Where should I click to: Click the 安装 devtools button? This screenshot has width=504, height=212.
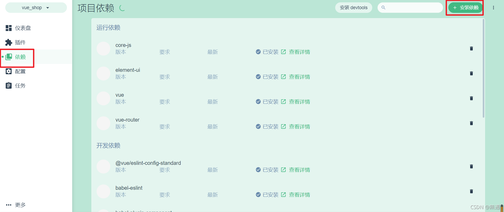click(x=354, y=8)
